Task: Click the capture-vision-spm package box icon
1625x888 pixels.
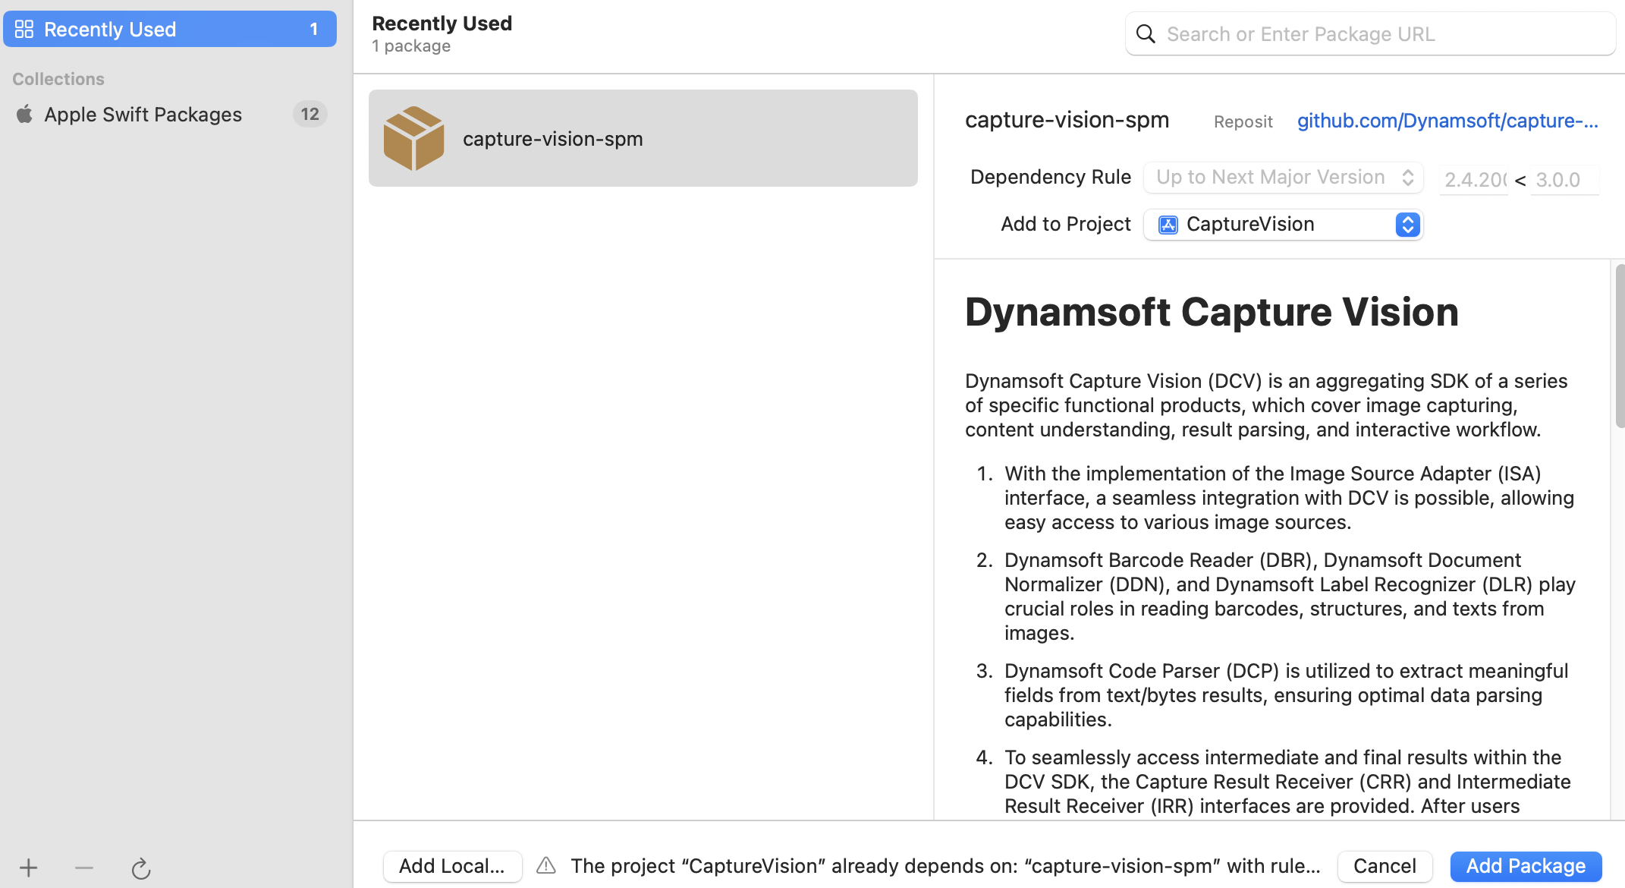Action: (413, 138)
